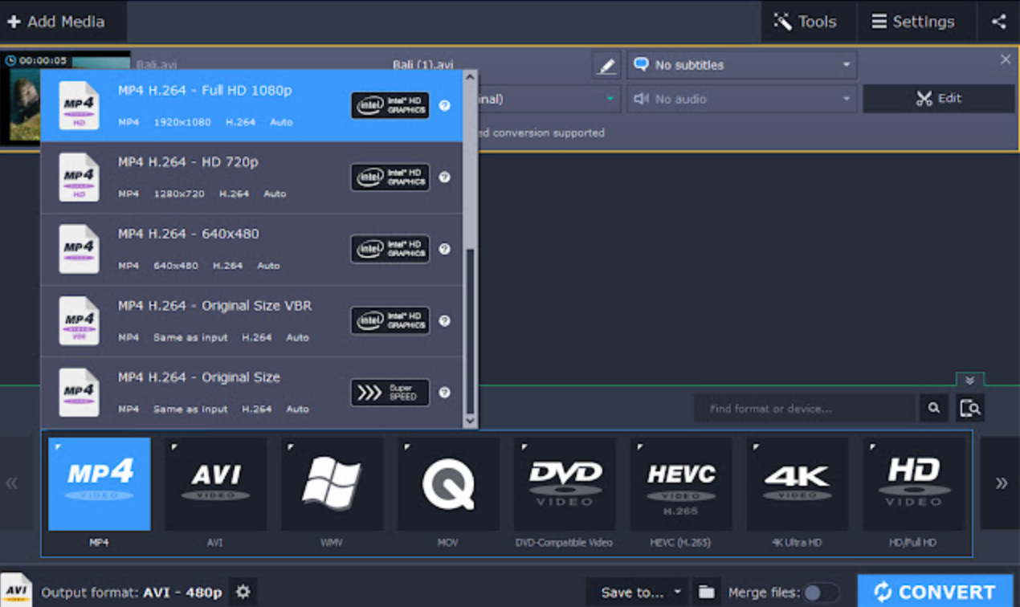
Task: Select MP4 H.264 - Full HD 1080p preset
Action: tap(251, 106)
